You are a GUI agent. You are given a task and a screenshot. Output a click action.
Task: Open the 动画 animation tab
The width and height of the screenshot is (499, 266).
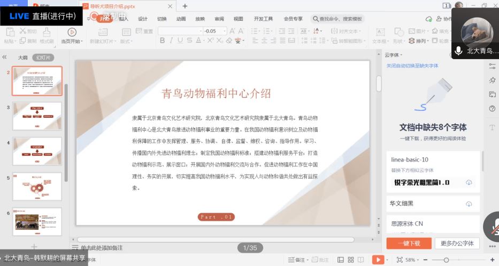pyautogui.click(x=181, y=19)
